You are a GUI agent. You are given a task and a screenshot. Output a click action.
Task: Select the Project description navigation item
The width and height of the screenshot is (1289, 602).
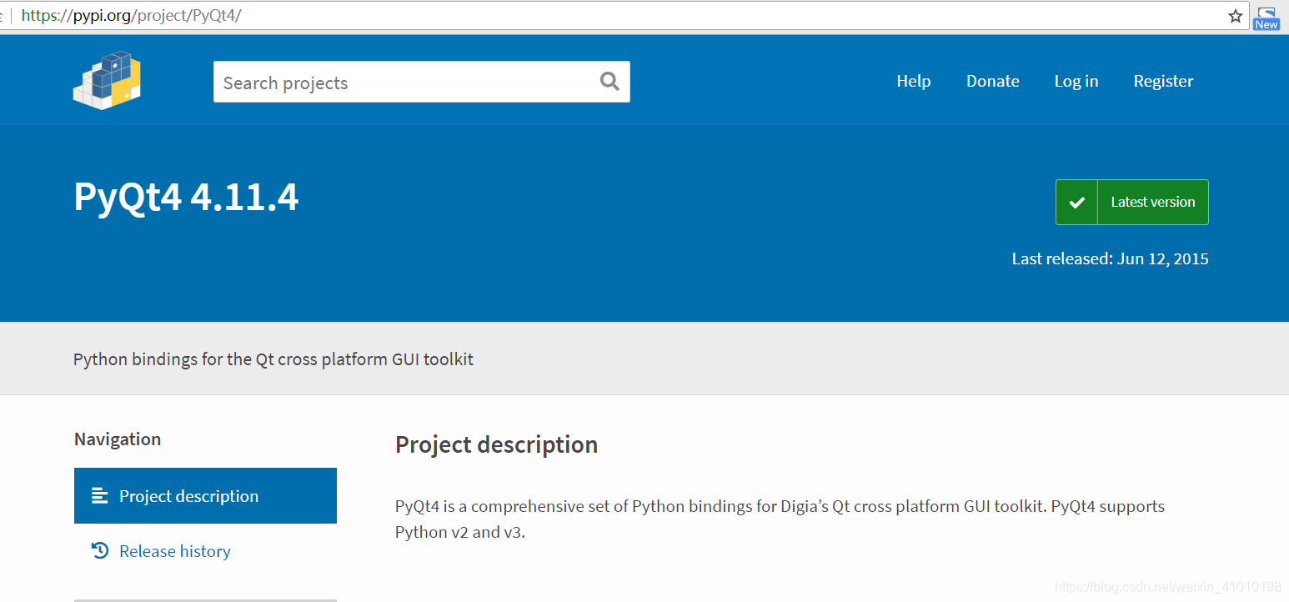tap(188, 495)
